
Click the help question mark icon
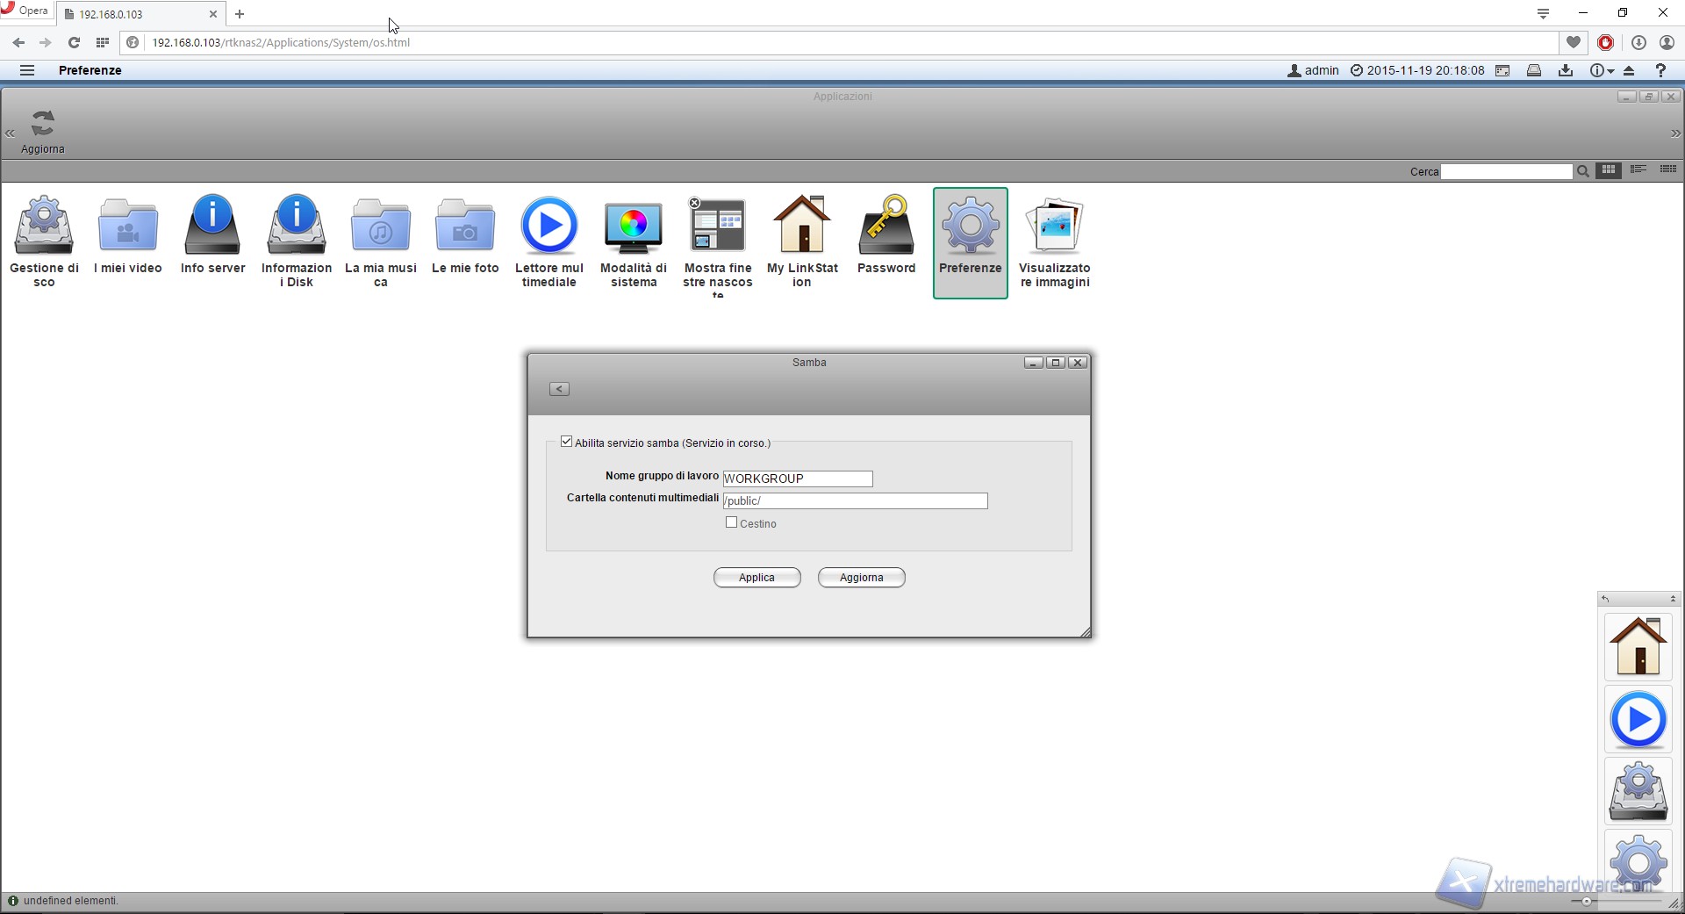point(1660,70)
